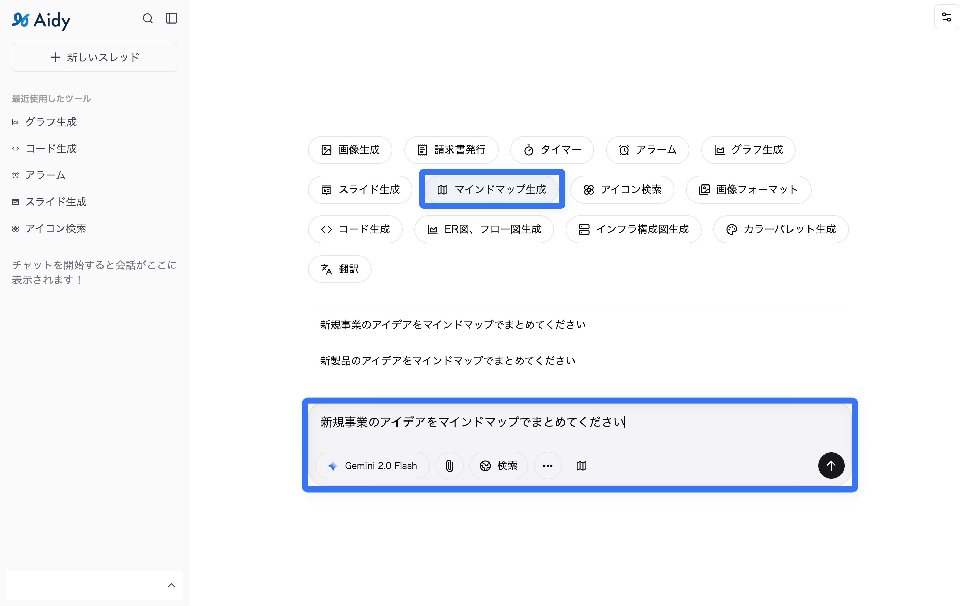
Task: Click the Aidy logo
Action: click(x=41, y=20)
